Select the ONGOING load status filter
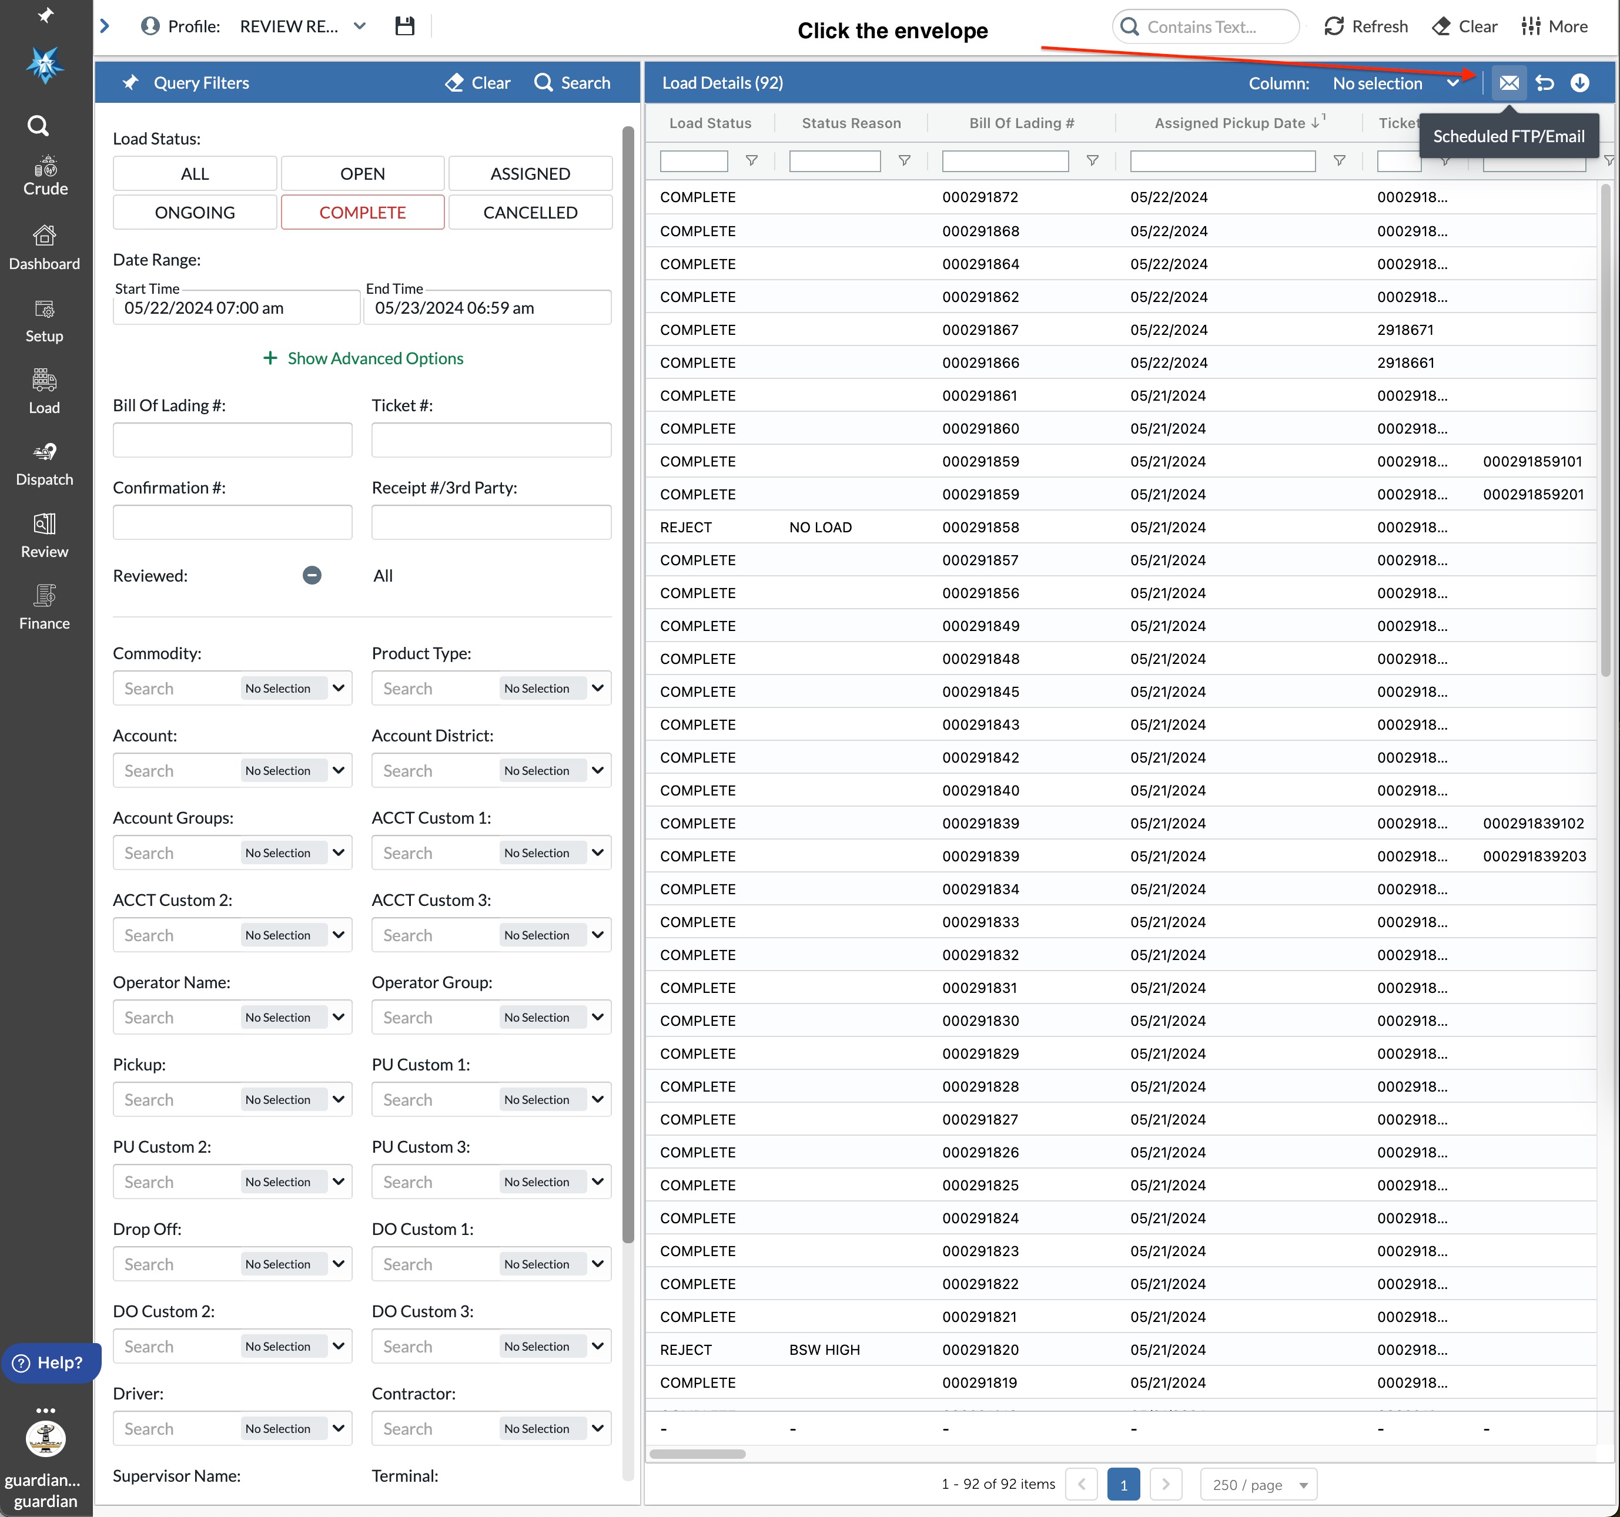Image resolution: width=1620 pixels, height=1517 pixels. (x=195, y=212)
